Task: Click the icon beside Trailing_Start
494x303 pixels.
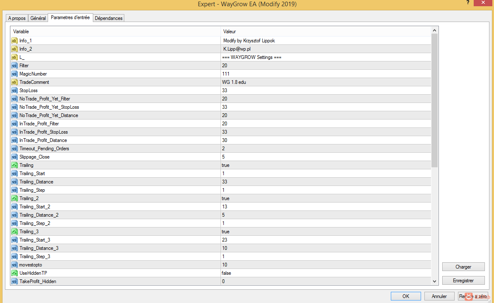Action: click(x=14, y=173)
